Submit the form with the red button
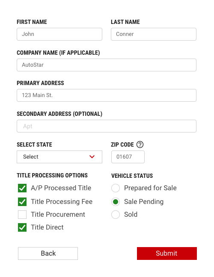 [x=167, y=253]
